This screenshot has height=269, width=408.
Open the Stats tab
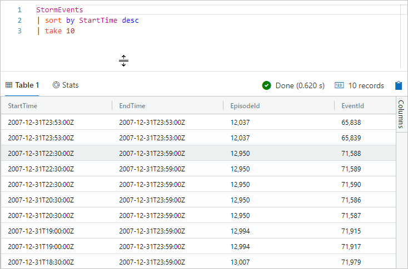coord(70,85)
